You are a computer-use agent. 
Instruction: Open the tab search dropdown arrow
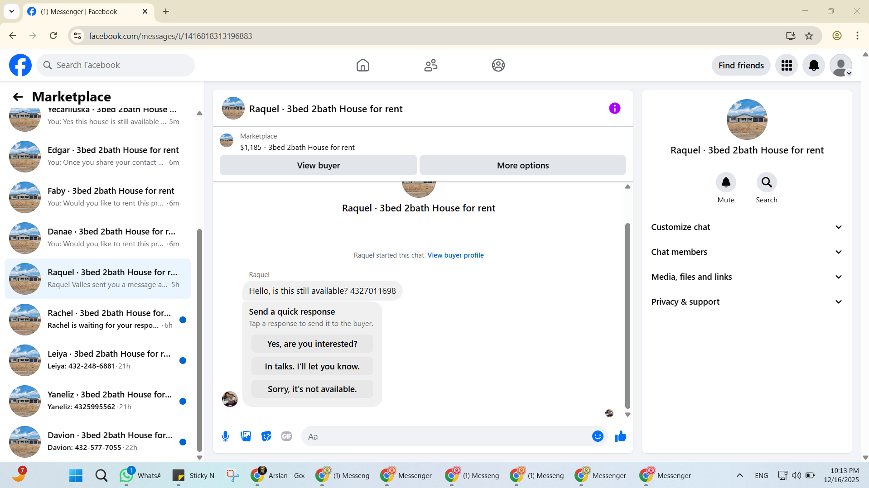click(x=12, y=11)
